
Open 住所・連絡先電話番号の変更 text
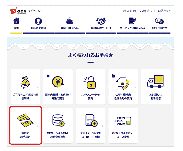(x=123, y=97)
